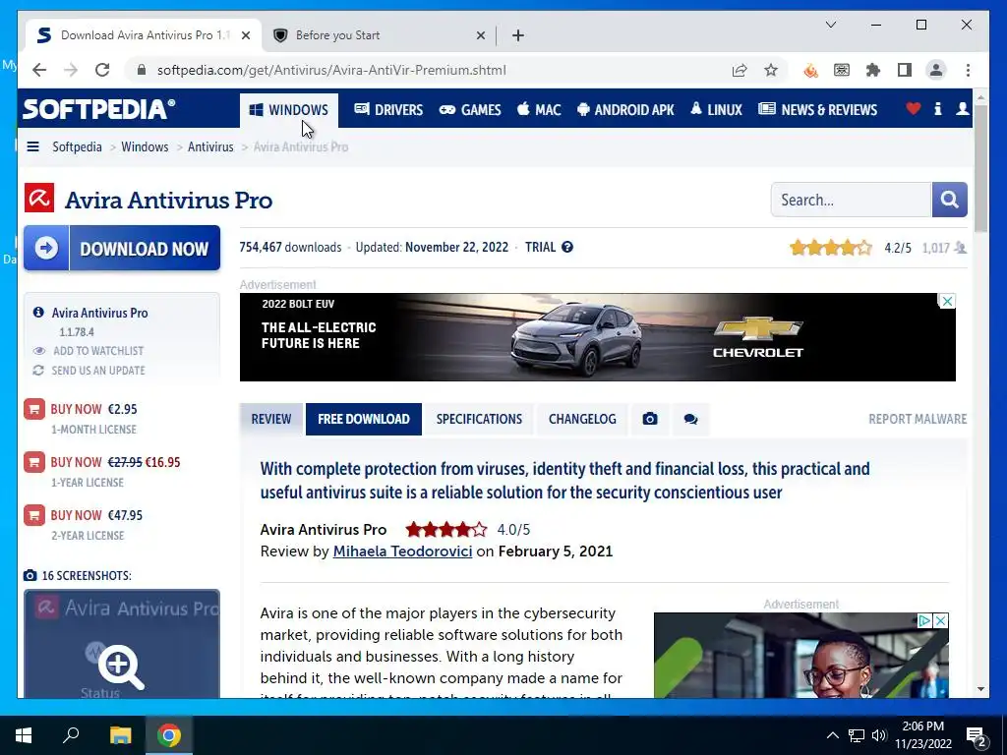
Task: Open the hamburger menu beside breadcrumbs
Action: pyautogui.click(x=32, y=147)
